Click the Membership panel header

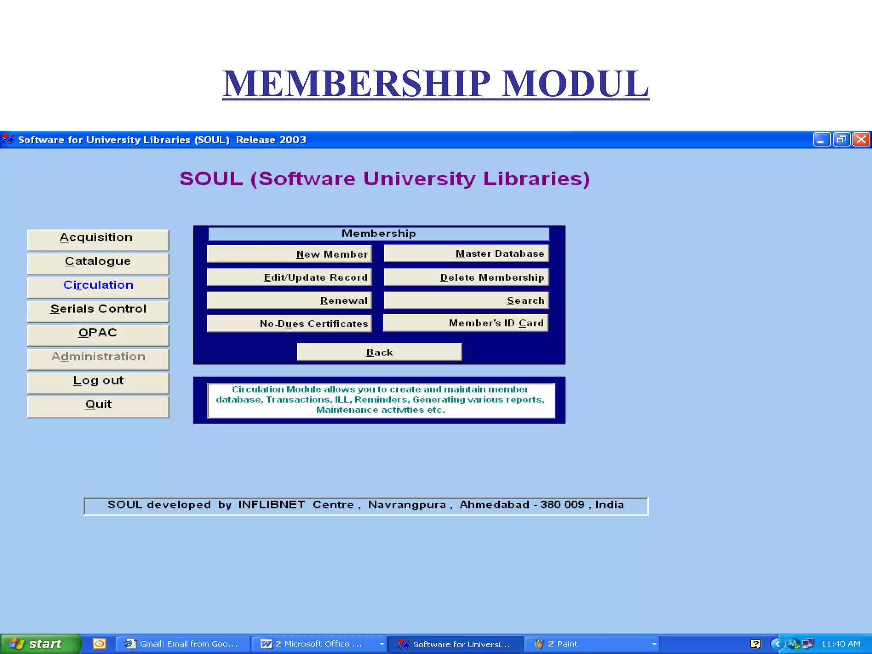coord(379,234)
